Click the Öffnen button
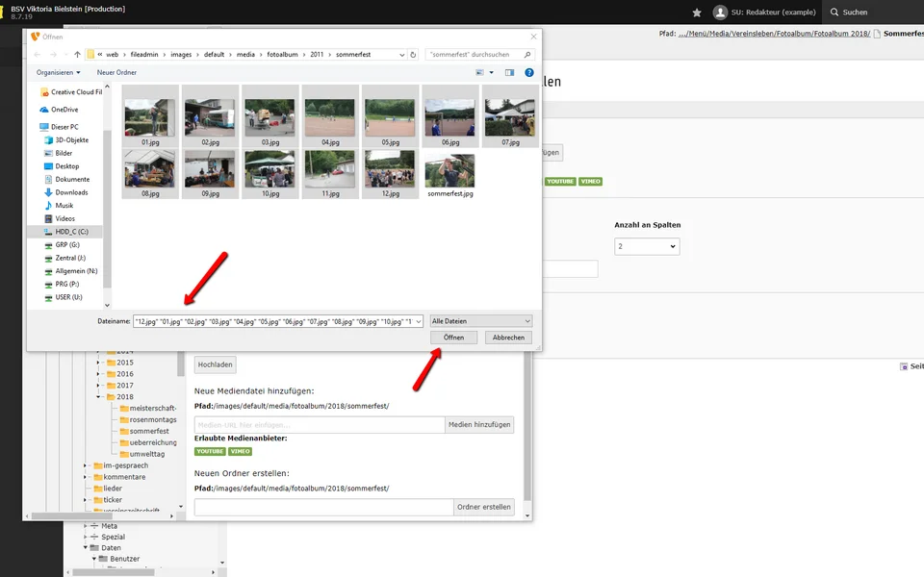924x577 pixels. [x=453, y=338]
